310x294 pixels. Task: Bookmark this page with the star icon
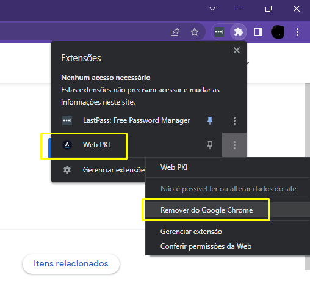coord(195,32)
